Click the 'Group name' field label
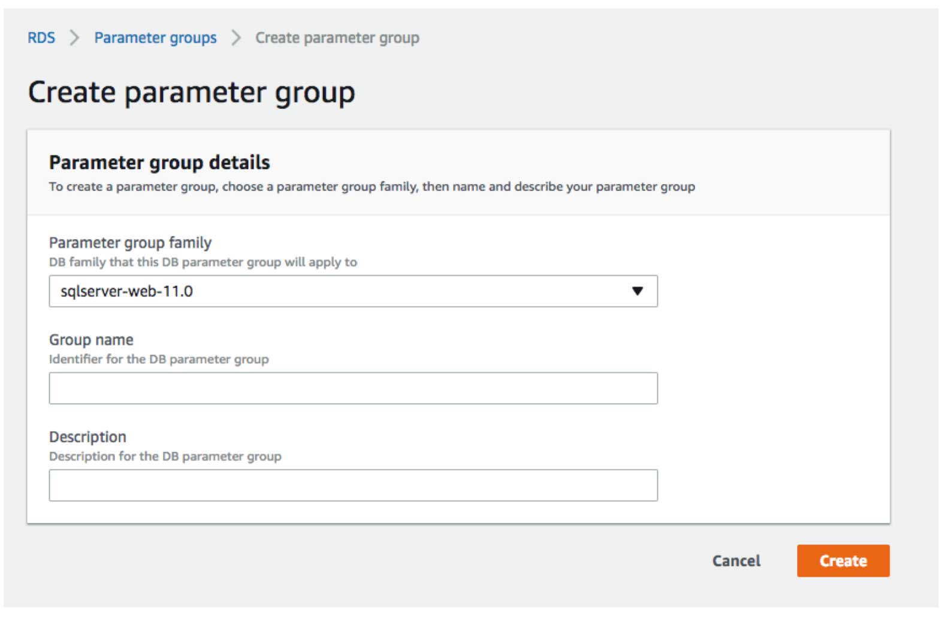948x618 pixels. pyautogui.click(x=91, y=340)
